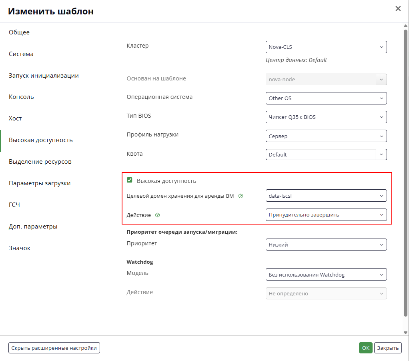Open the 'Параметры загрузки' tab
Viewport: 409px width, 361px height.
coord(40,183)
